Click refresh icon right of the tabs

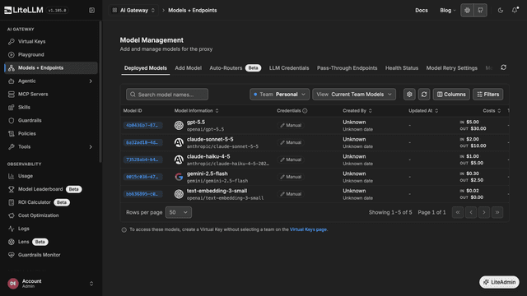click(x=503, y=67)
